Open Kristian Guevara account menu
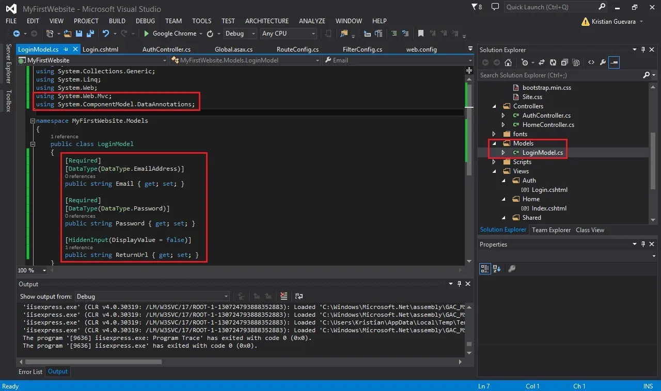661x391 pixels. click(x=612, y=22)
